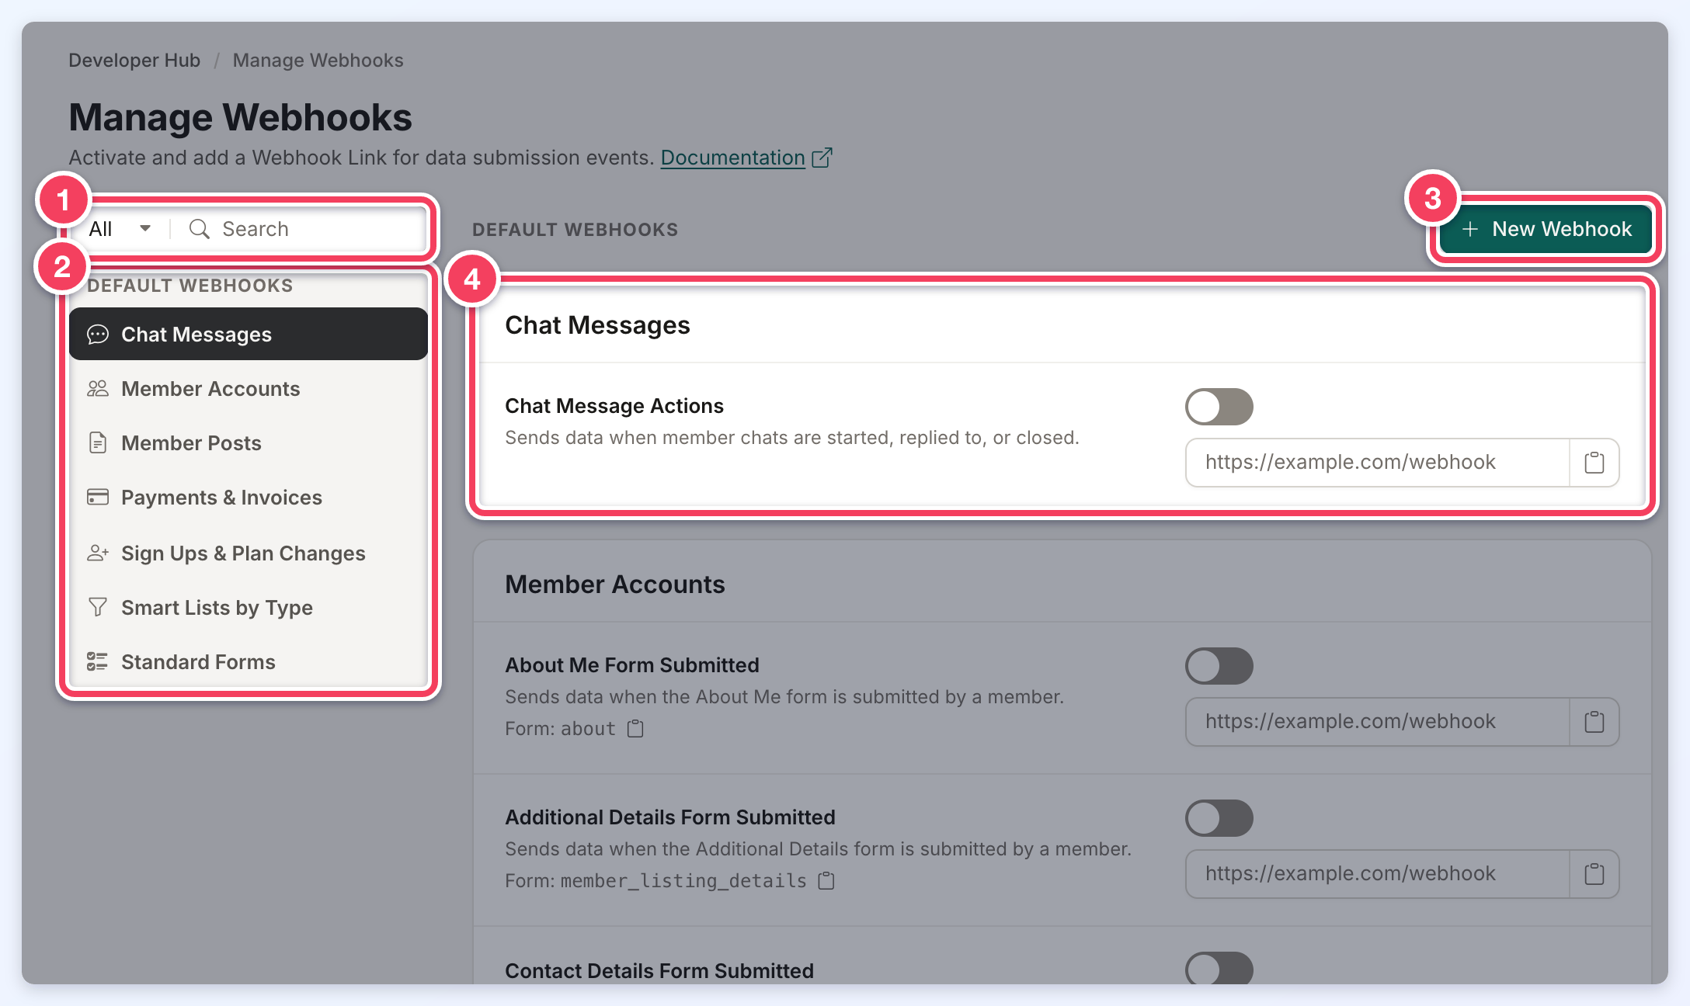Image resolution: width=1690 pixels, height=1006 pixels.
Task: Click the Manage Webhooks breadcrumb text
Action: click(318, 60)
